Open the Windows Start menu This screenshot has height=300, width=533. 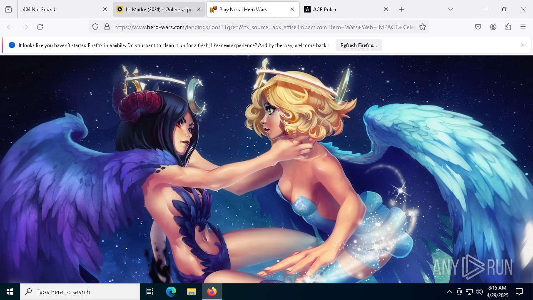pyautogui.click(x=10, y=292)
